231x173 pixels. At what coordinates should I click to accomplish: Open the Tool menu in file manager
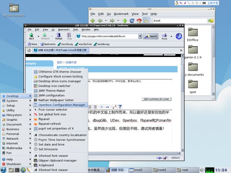[x=144, y=14]
